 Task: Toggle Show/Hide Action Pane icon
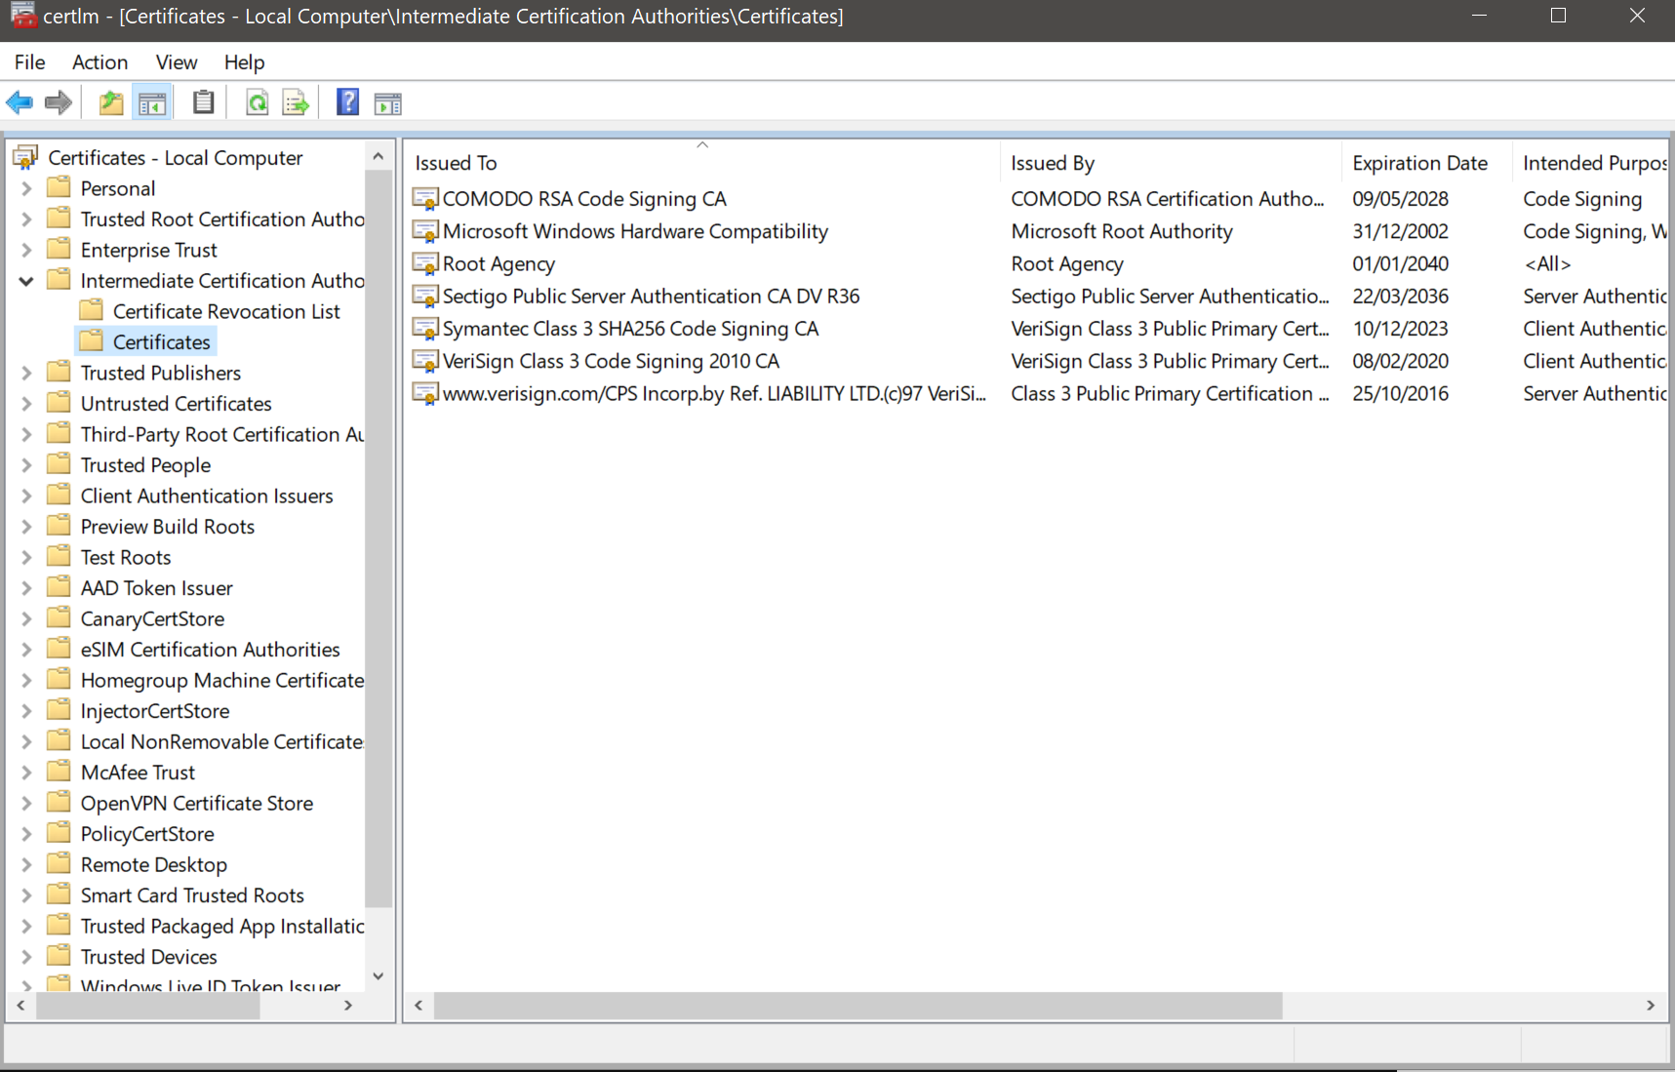(x=388, y=102)
